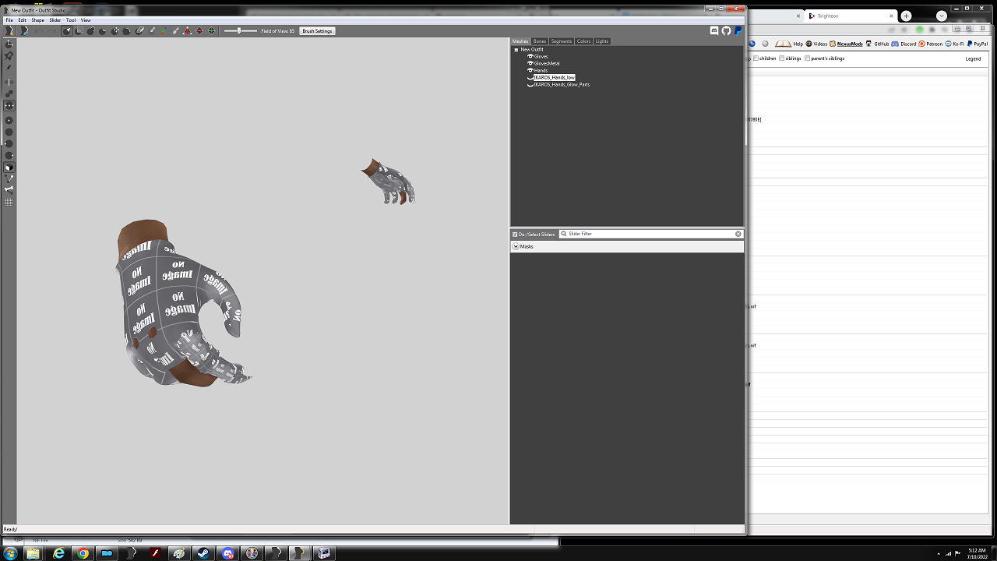
Task: Open Discord link icon in Outfit Studio
Action: pyautogui.click(x=714, y=31)
